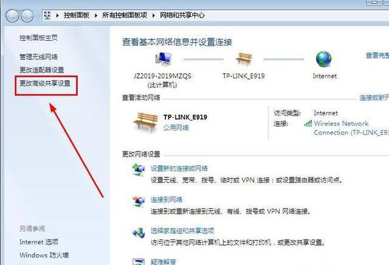Expand the arrow after 所有控制面板项 breadcrumb
This screenshot has height=265, width=389.
pos(154,16)
